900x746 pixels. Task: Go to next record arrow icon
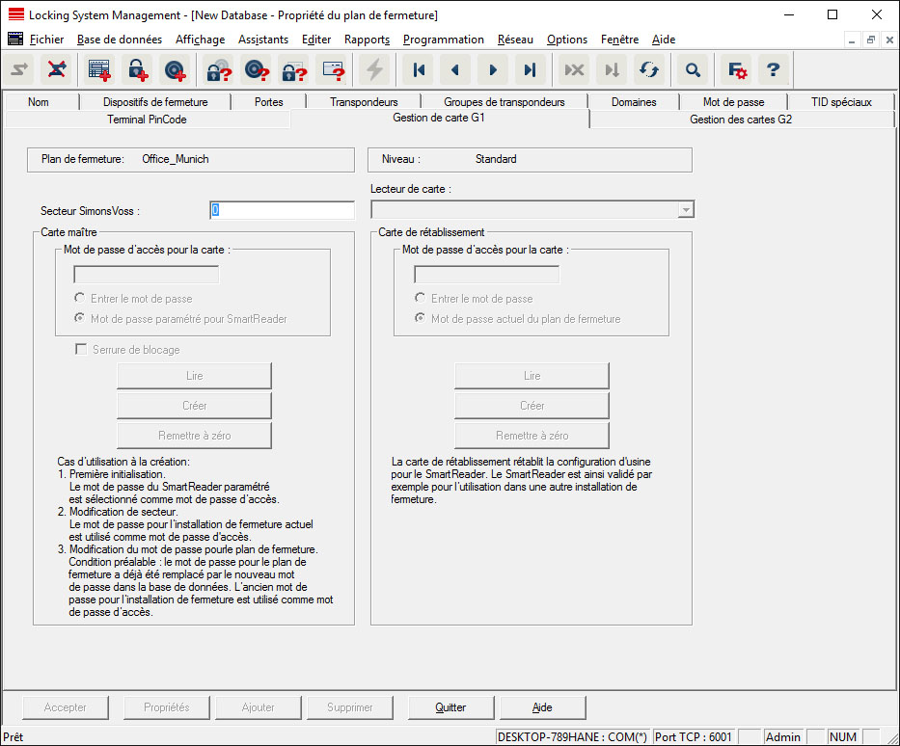click(x=493, y=69)
